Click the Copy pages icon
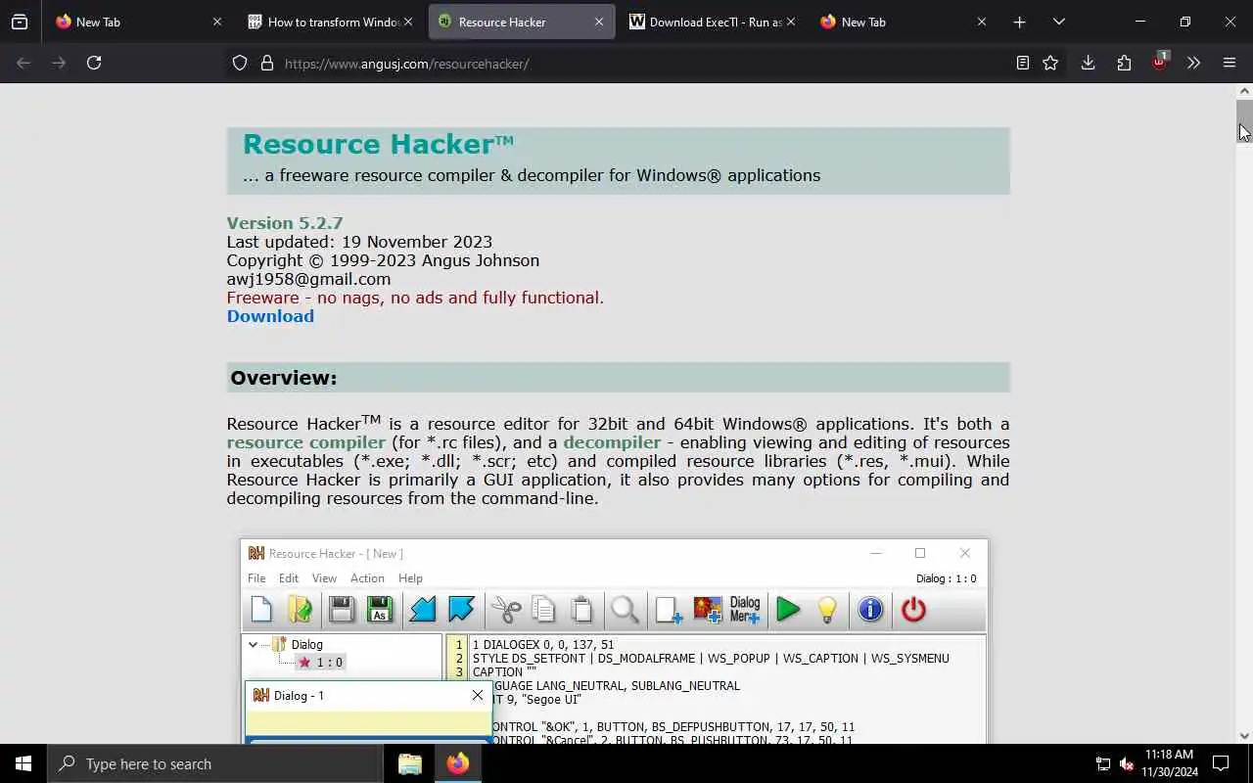This screenshot has width=1253, height=783. [x=543, y=610]
